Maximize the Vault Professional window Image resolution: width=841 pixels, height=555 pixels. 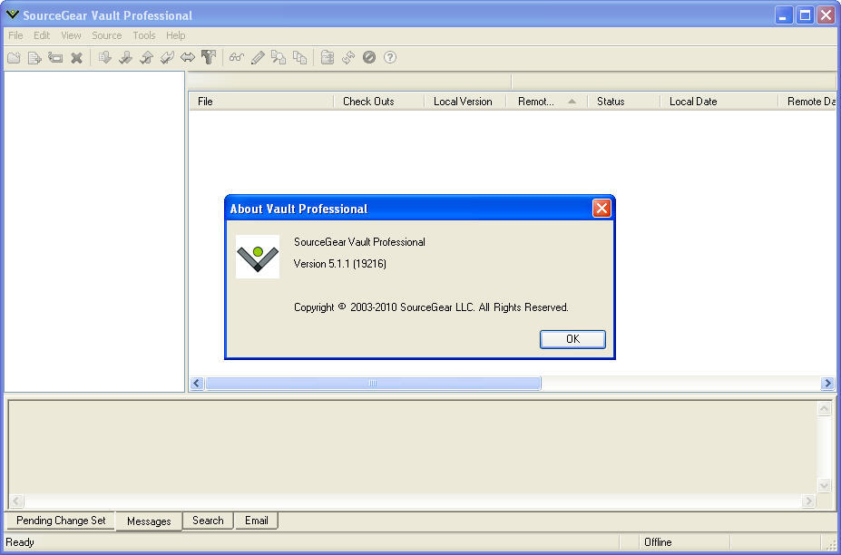[805, 15]
